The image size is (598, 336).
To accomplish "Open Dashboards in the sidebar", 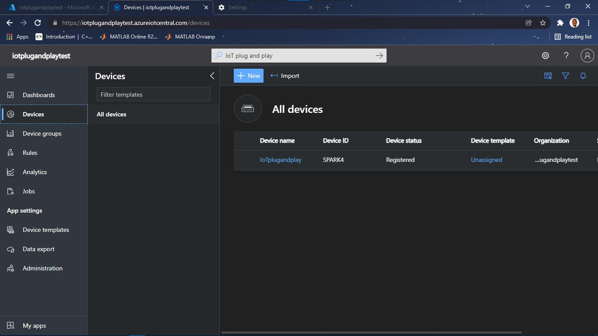I will click(x=44, y=95).
